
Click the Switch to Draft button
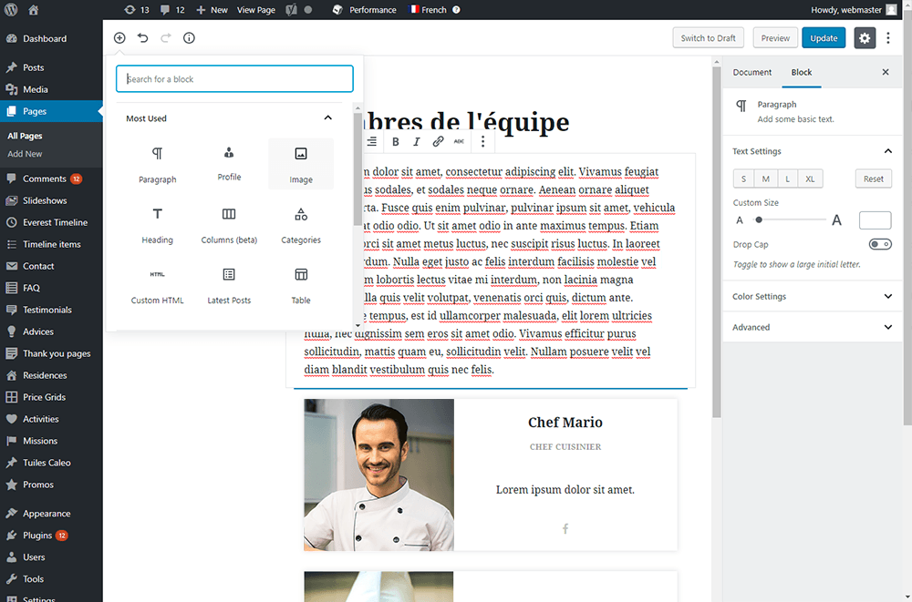[709, 37]
